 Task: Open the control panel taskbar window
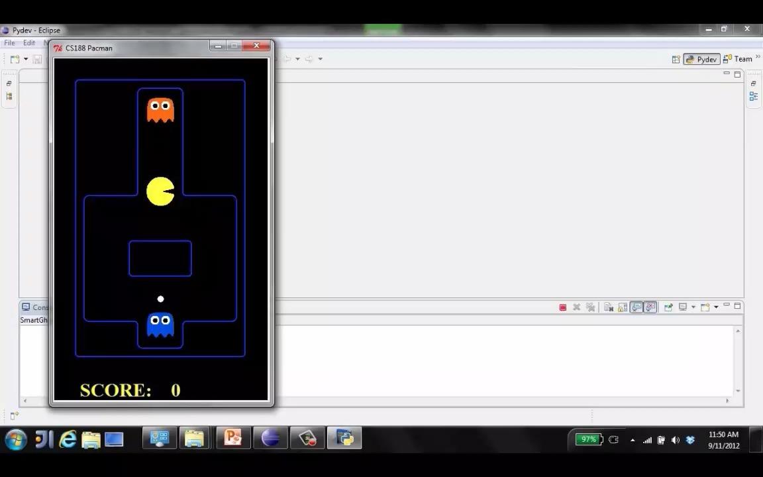(160, 439)
